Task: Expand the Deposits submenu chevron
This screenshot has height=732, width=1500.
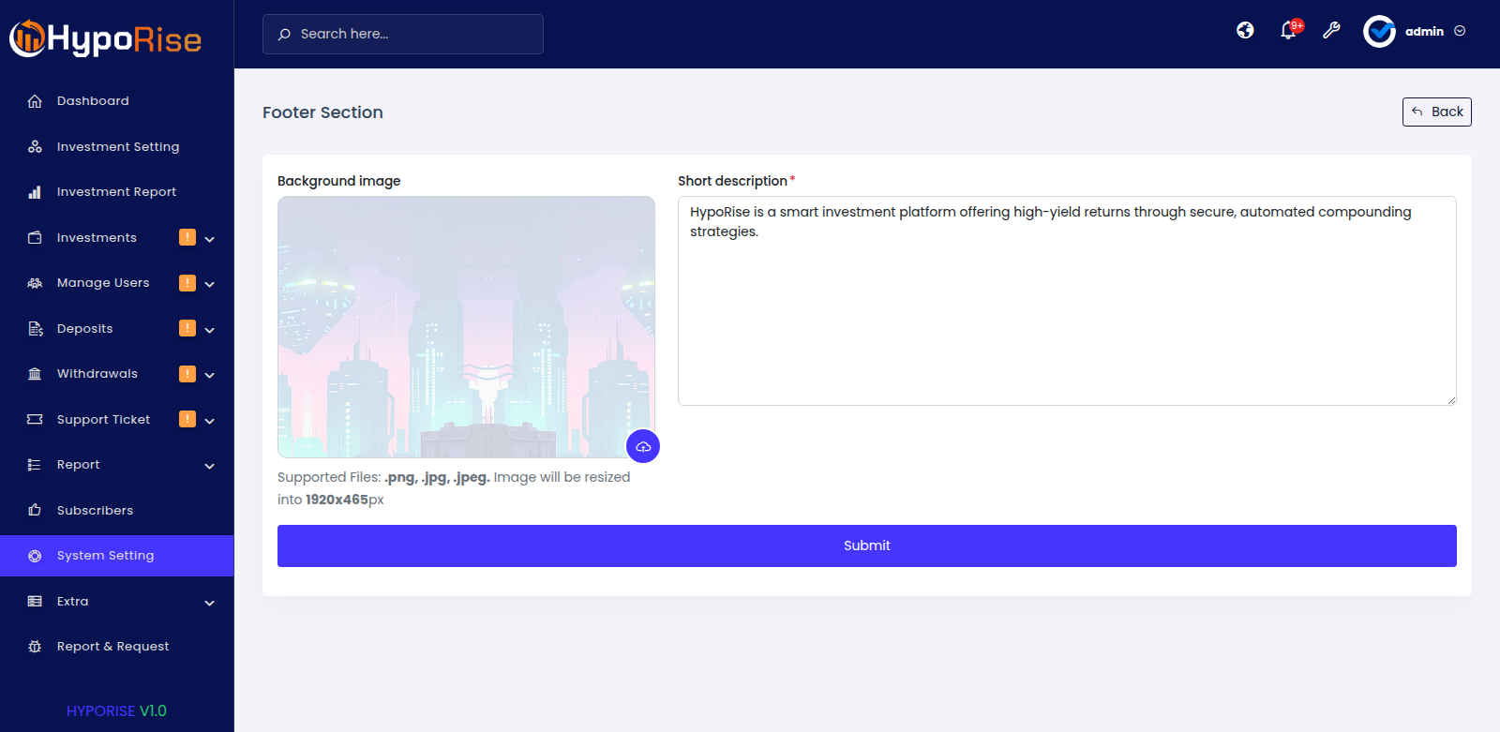Action: pos(210,330)
